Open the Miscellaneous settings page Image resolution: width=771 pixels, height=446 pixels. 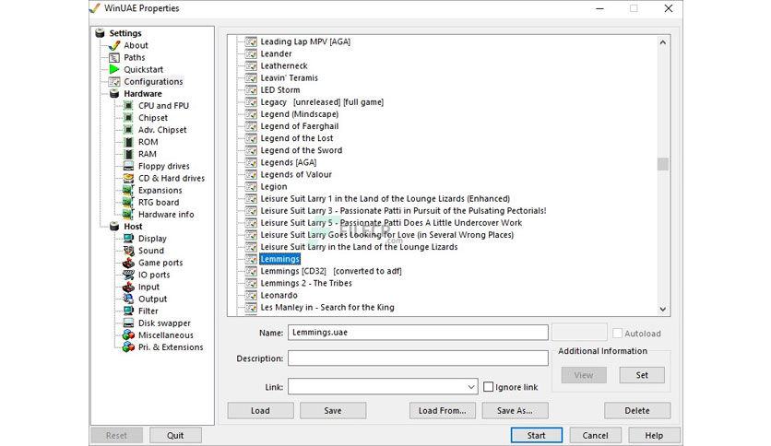click(x=166, y=335)
